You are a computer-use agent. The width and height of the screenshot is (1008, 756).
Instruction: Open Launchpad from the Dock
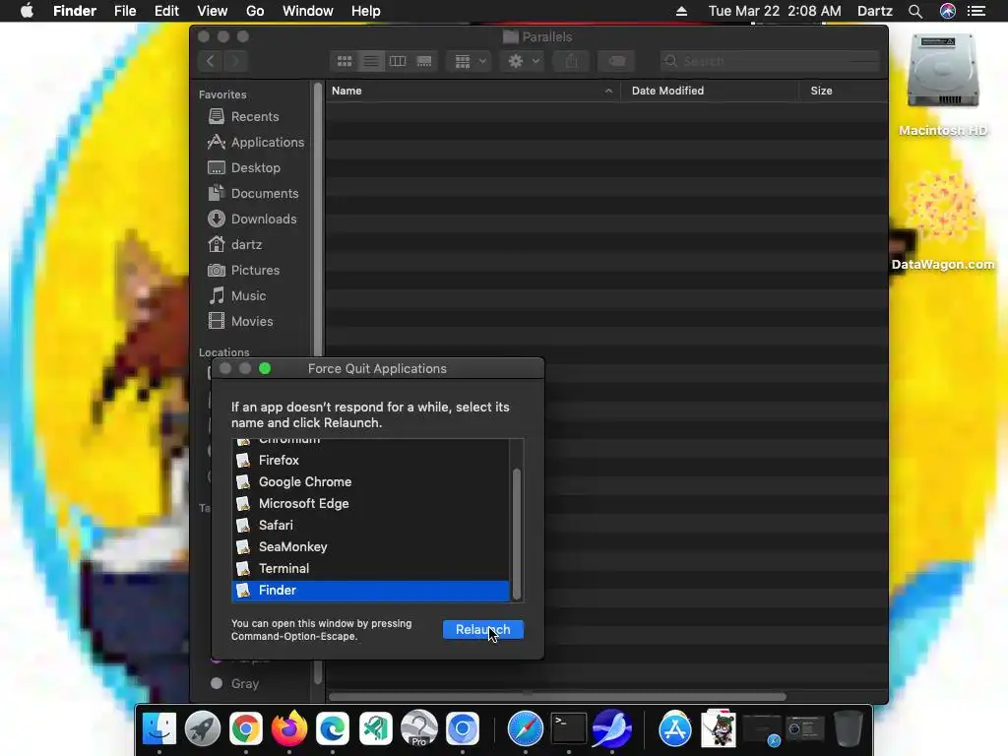click(203, 728)
